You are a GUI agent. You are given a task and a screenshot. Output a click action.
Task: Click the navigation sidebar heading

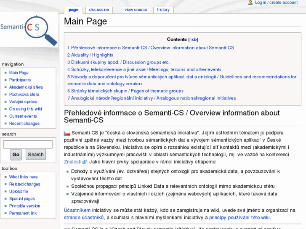(13, 64)
